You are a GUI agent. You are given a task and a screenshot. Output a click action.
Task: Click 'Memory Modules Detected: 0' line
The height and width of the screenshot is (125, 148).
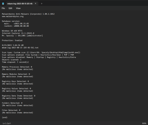(16, 74)
